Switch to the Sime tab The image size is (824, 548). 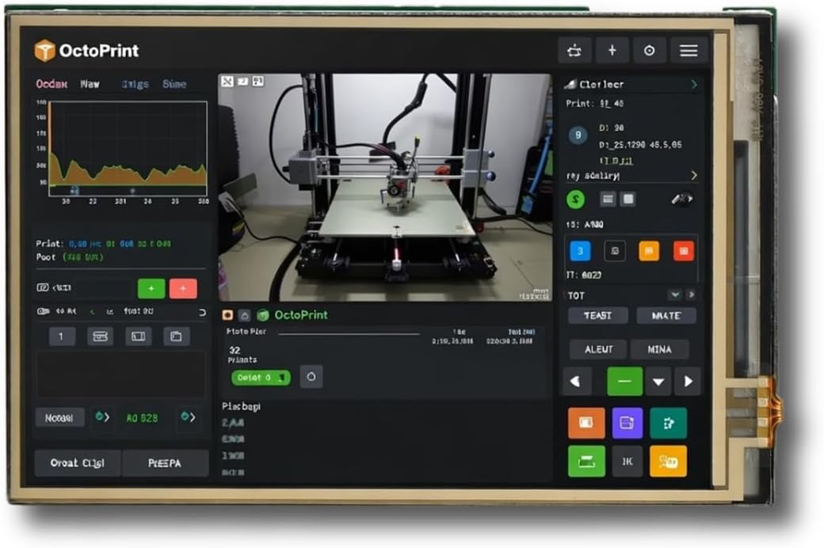coord(174,84)
